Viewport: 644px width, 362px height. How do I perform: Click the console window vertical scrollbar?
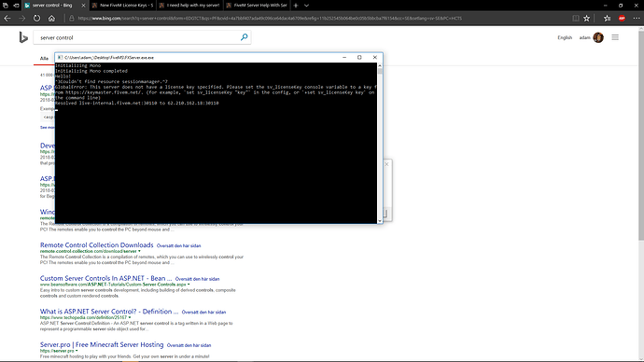[380, 144]
